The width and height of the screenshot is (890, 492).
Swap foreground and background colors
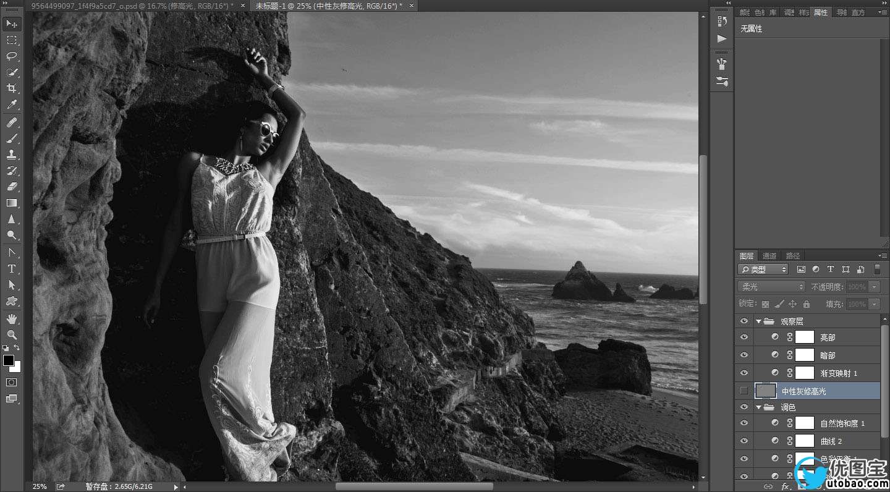tap(17, 348)
